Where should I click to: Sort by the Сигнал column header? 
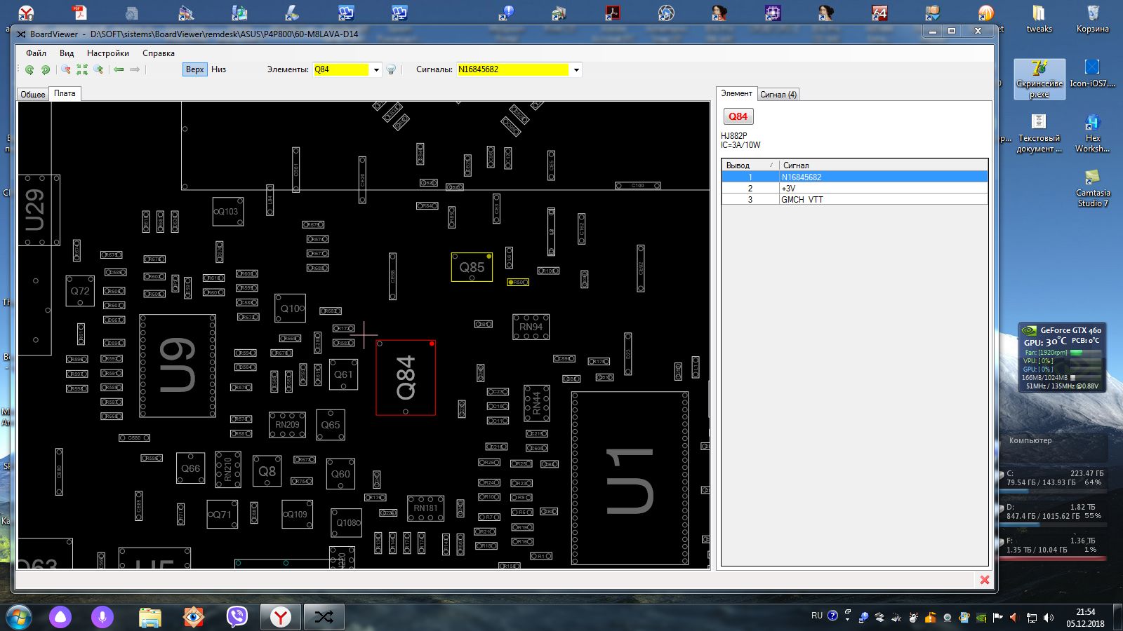pos(883,165)
